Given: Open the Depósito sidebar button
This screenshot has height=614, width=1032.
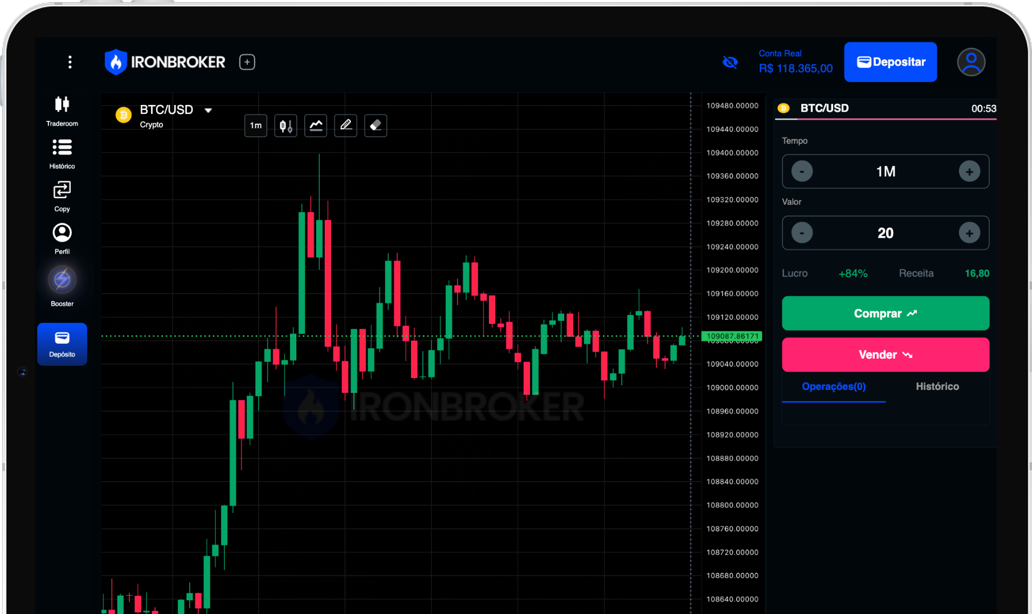Looking at the screenshot, I should click(62, 344).
